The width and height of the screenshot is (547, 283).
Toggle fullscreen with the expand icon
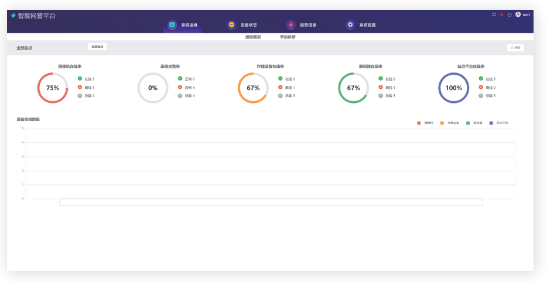point(494,15)
